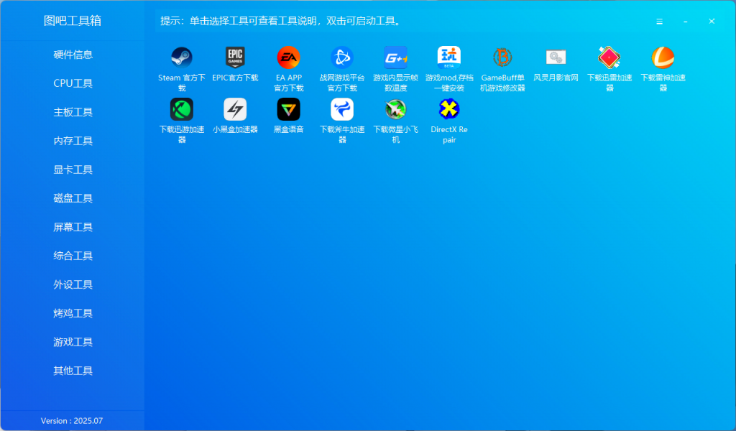Image resolution: width=736 pixels, height=431 pixels.
Task: Click the EPIC官方下载 icon
Action: (x=235, y=57)
